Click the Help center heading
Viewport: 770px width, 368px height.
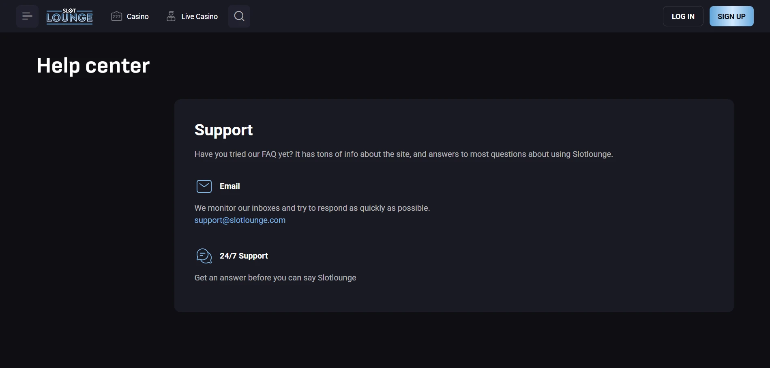(x=93, y=66)
